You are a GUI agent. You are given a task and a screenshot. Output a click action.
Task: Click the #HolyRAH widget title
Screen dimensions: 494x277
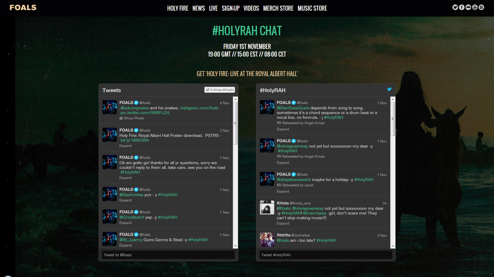pos(272,90)
